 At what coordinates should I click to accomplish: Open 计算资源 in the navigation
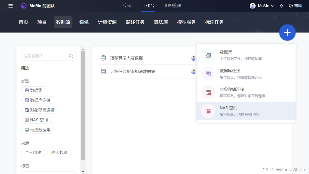point(107,22)
